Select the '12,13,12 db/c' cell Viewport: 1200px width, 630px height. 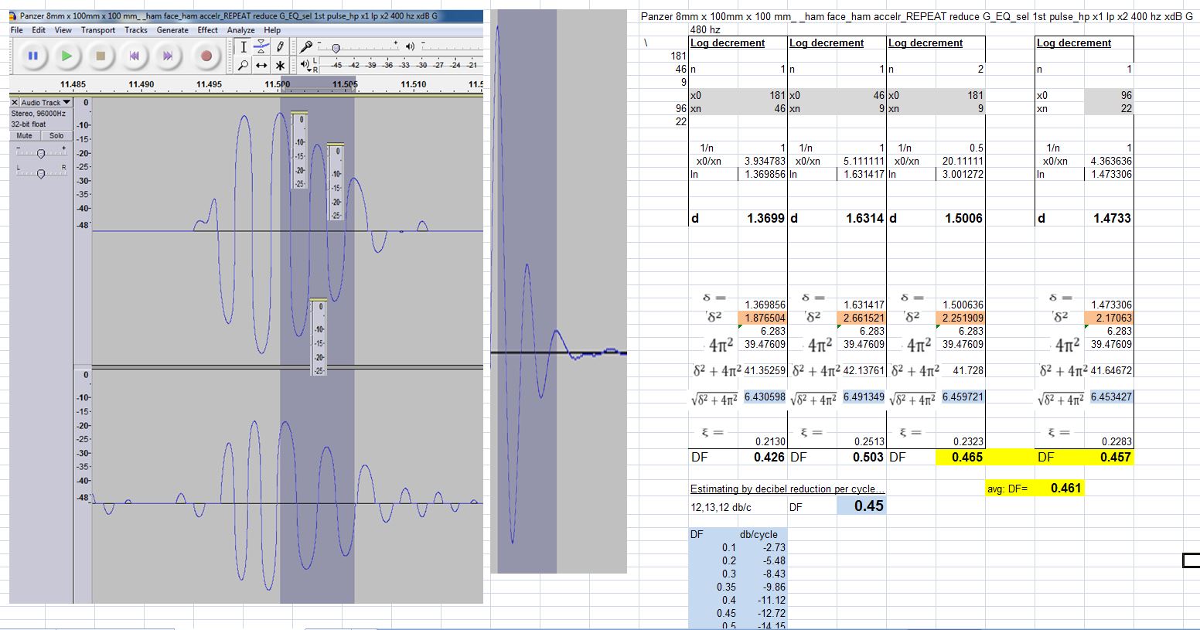tap(721, 508)
